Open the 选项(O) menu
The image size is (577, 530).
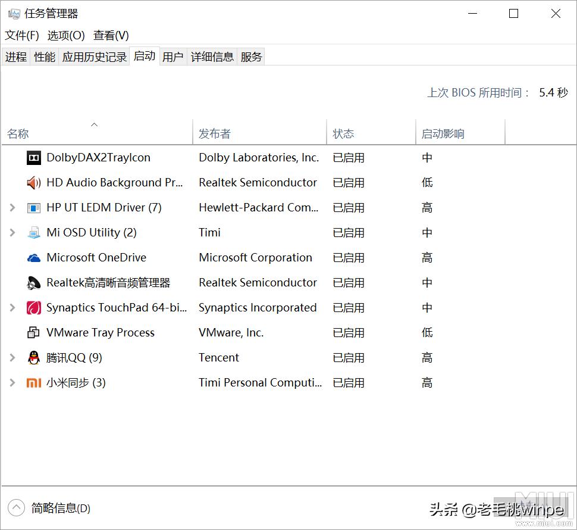(66, 36)
